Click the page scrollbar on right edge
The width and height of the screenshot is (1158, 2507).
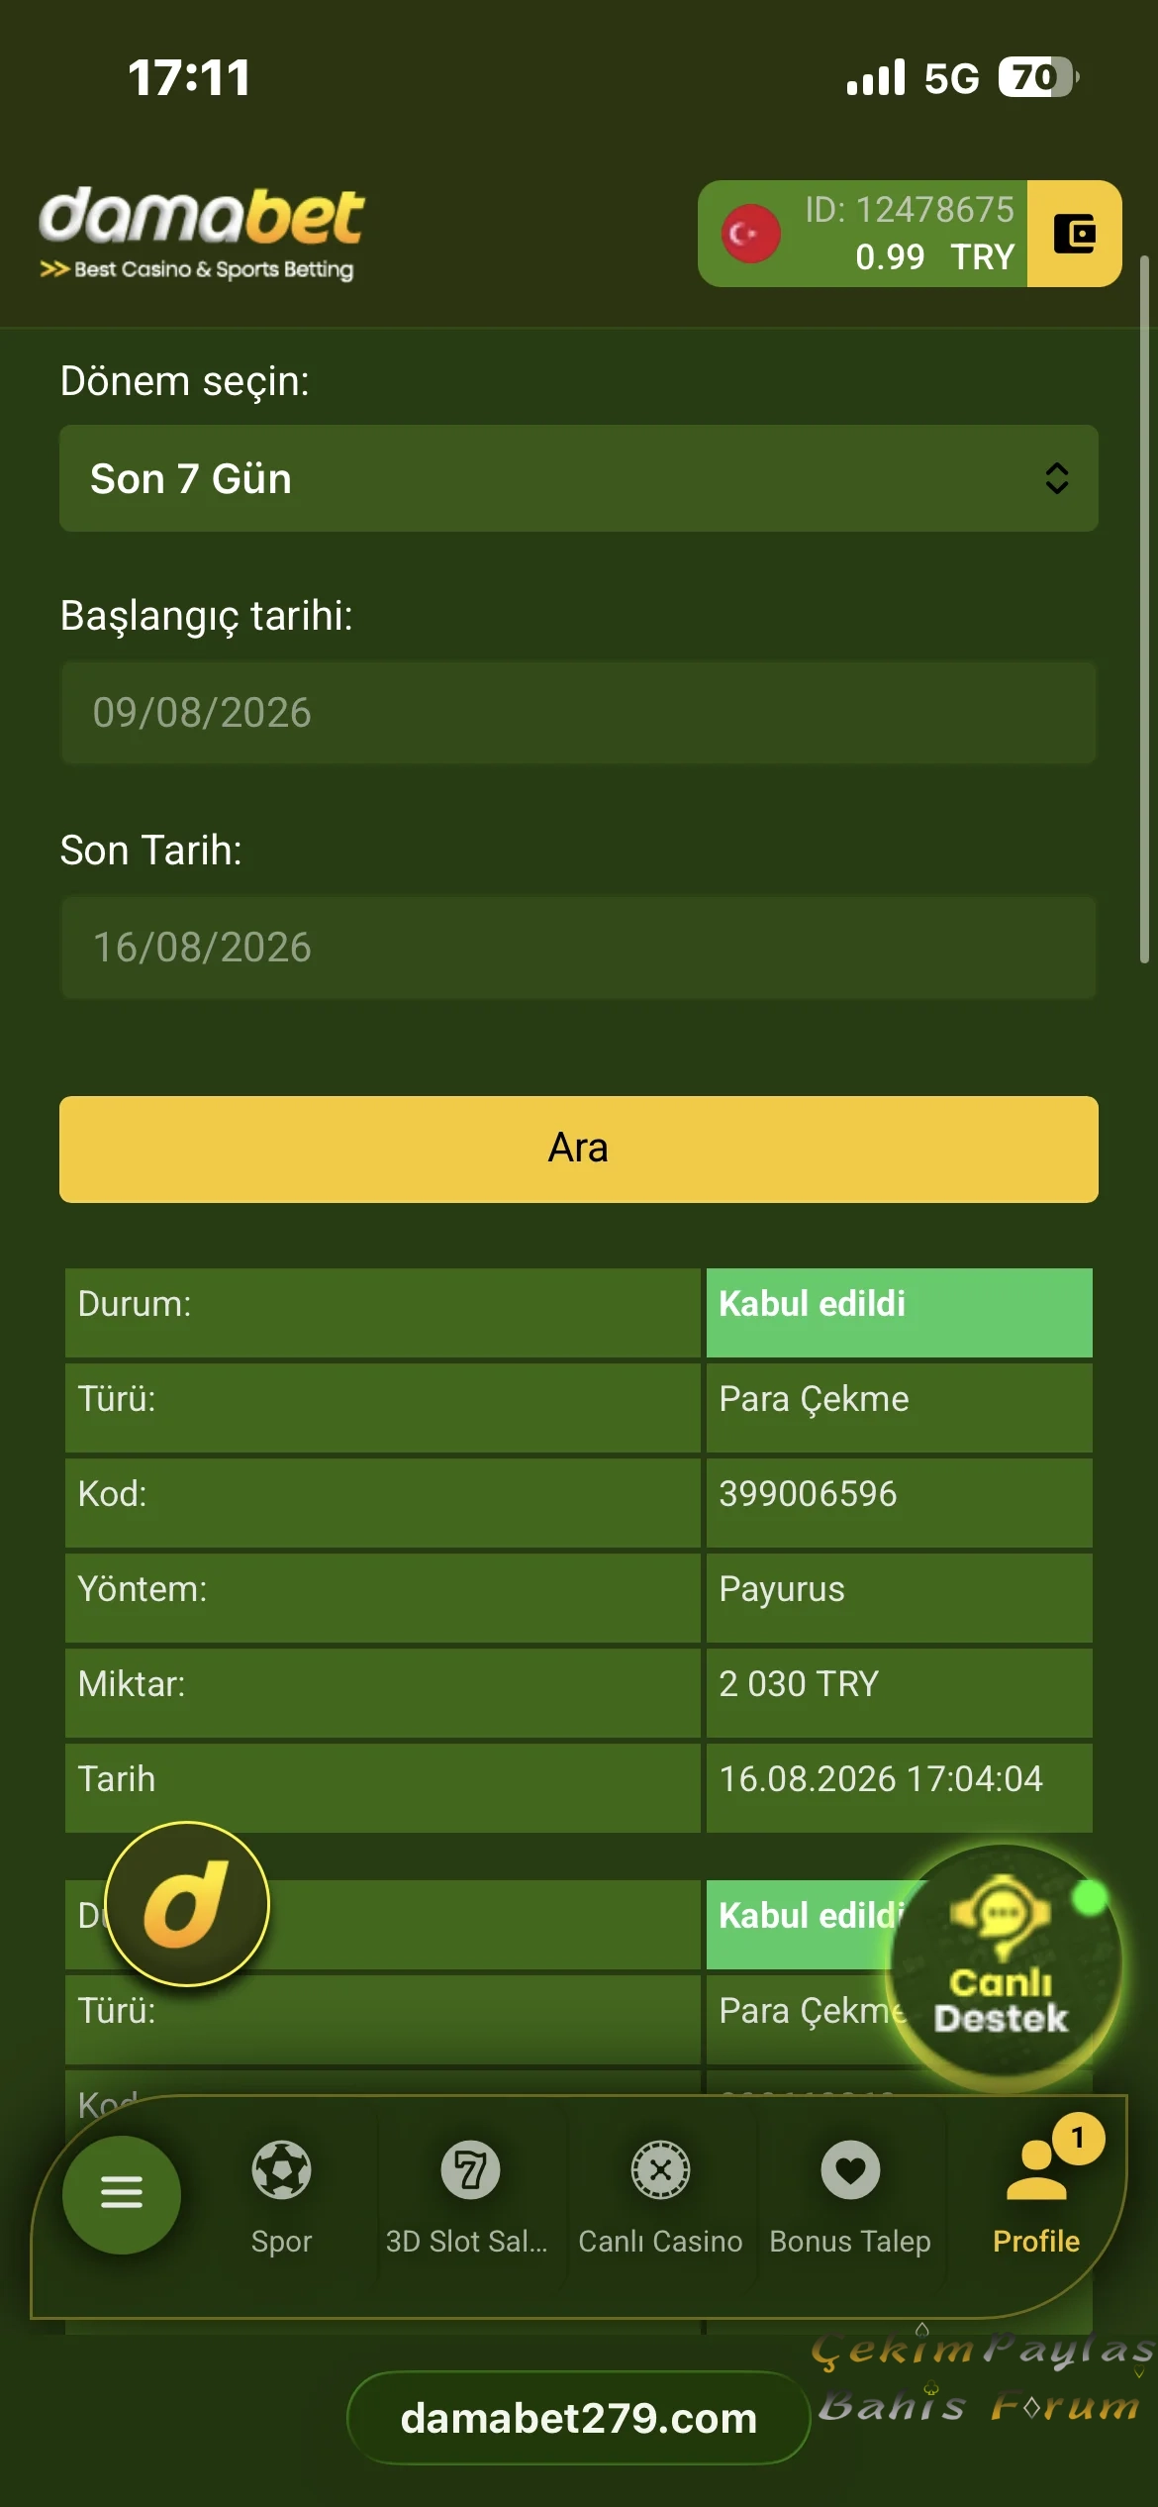(x=1144, y=609)
